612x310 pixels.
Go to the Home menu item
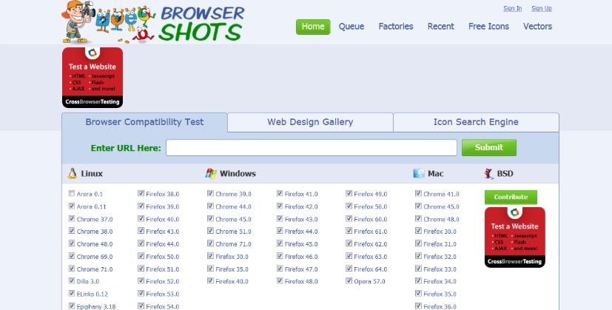[313, 27]
